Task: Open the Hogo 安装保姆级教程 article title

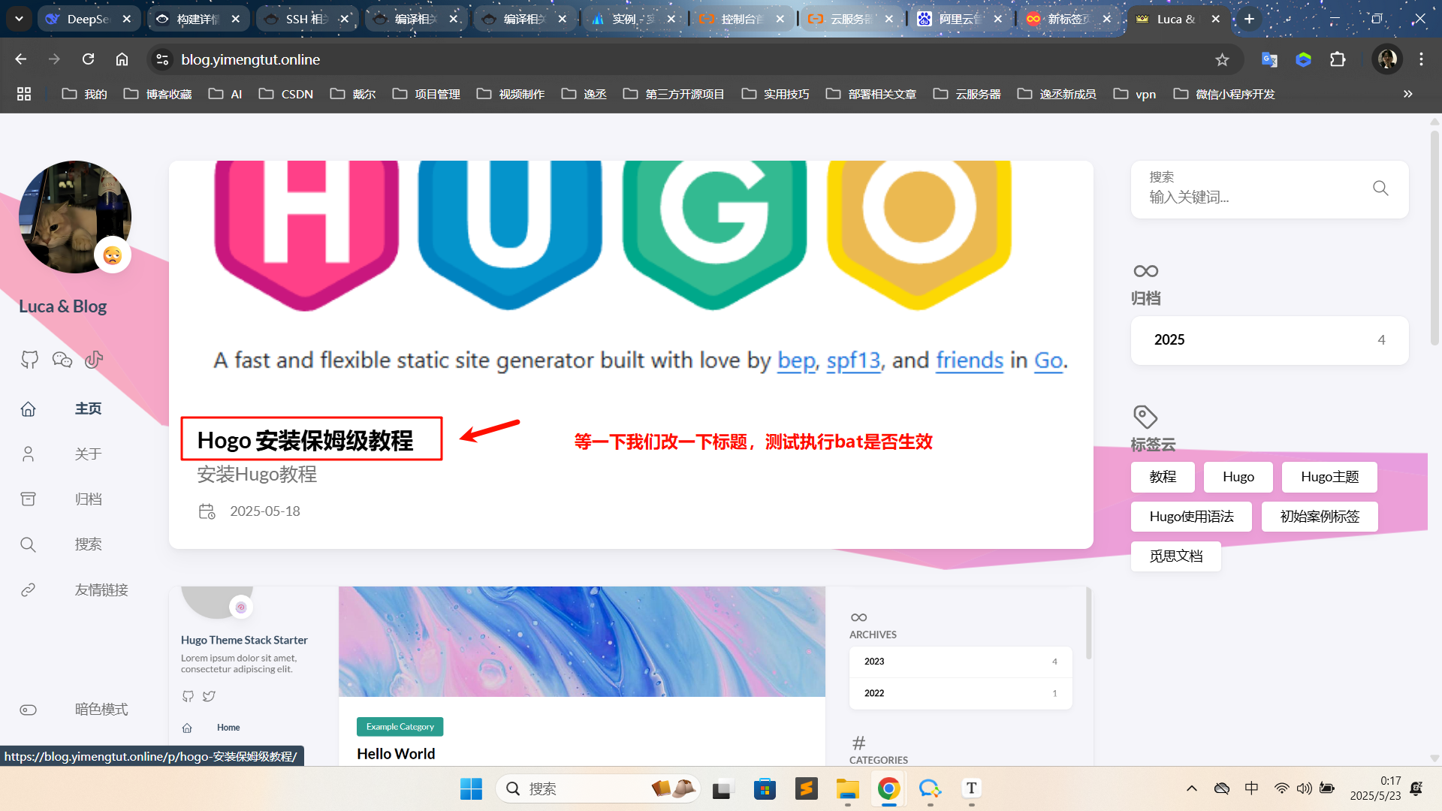Action: pyautogui.click(x=305, y=440)
